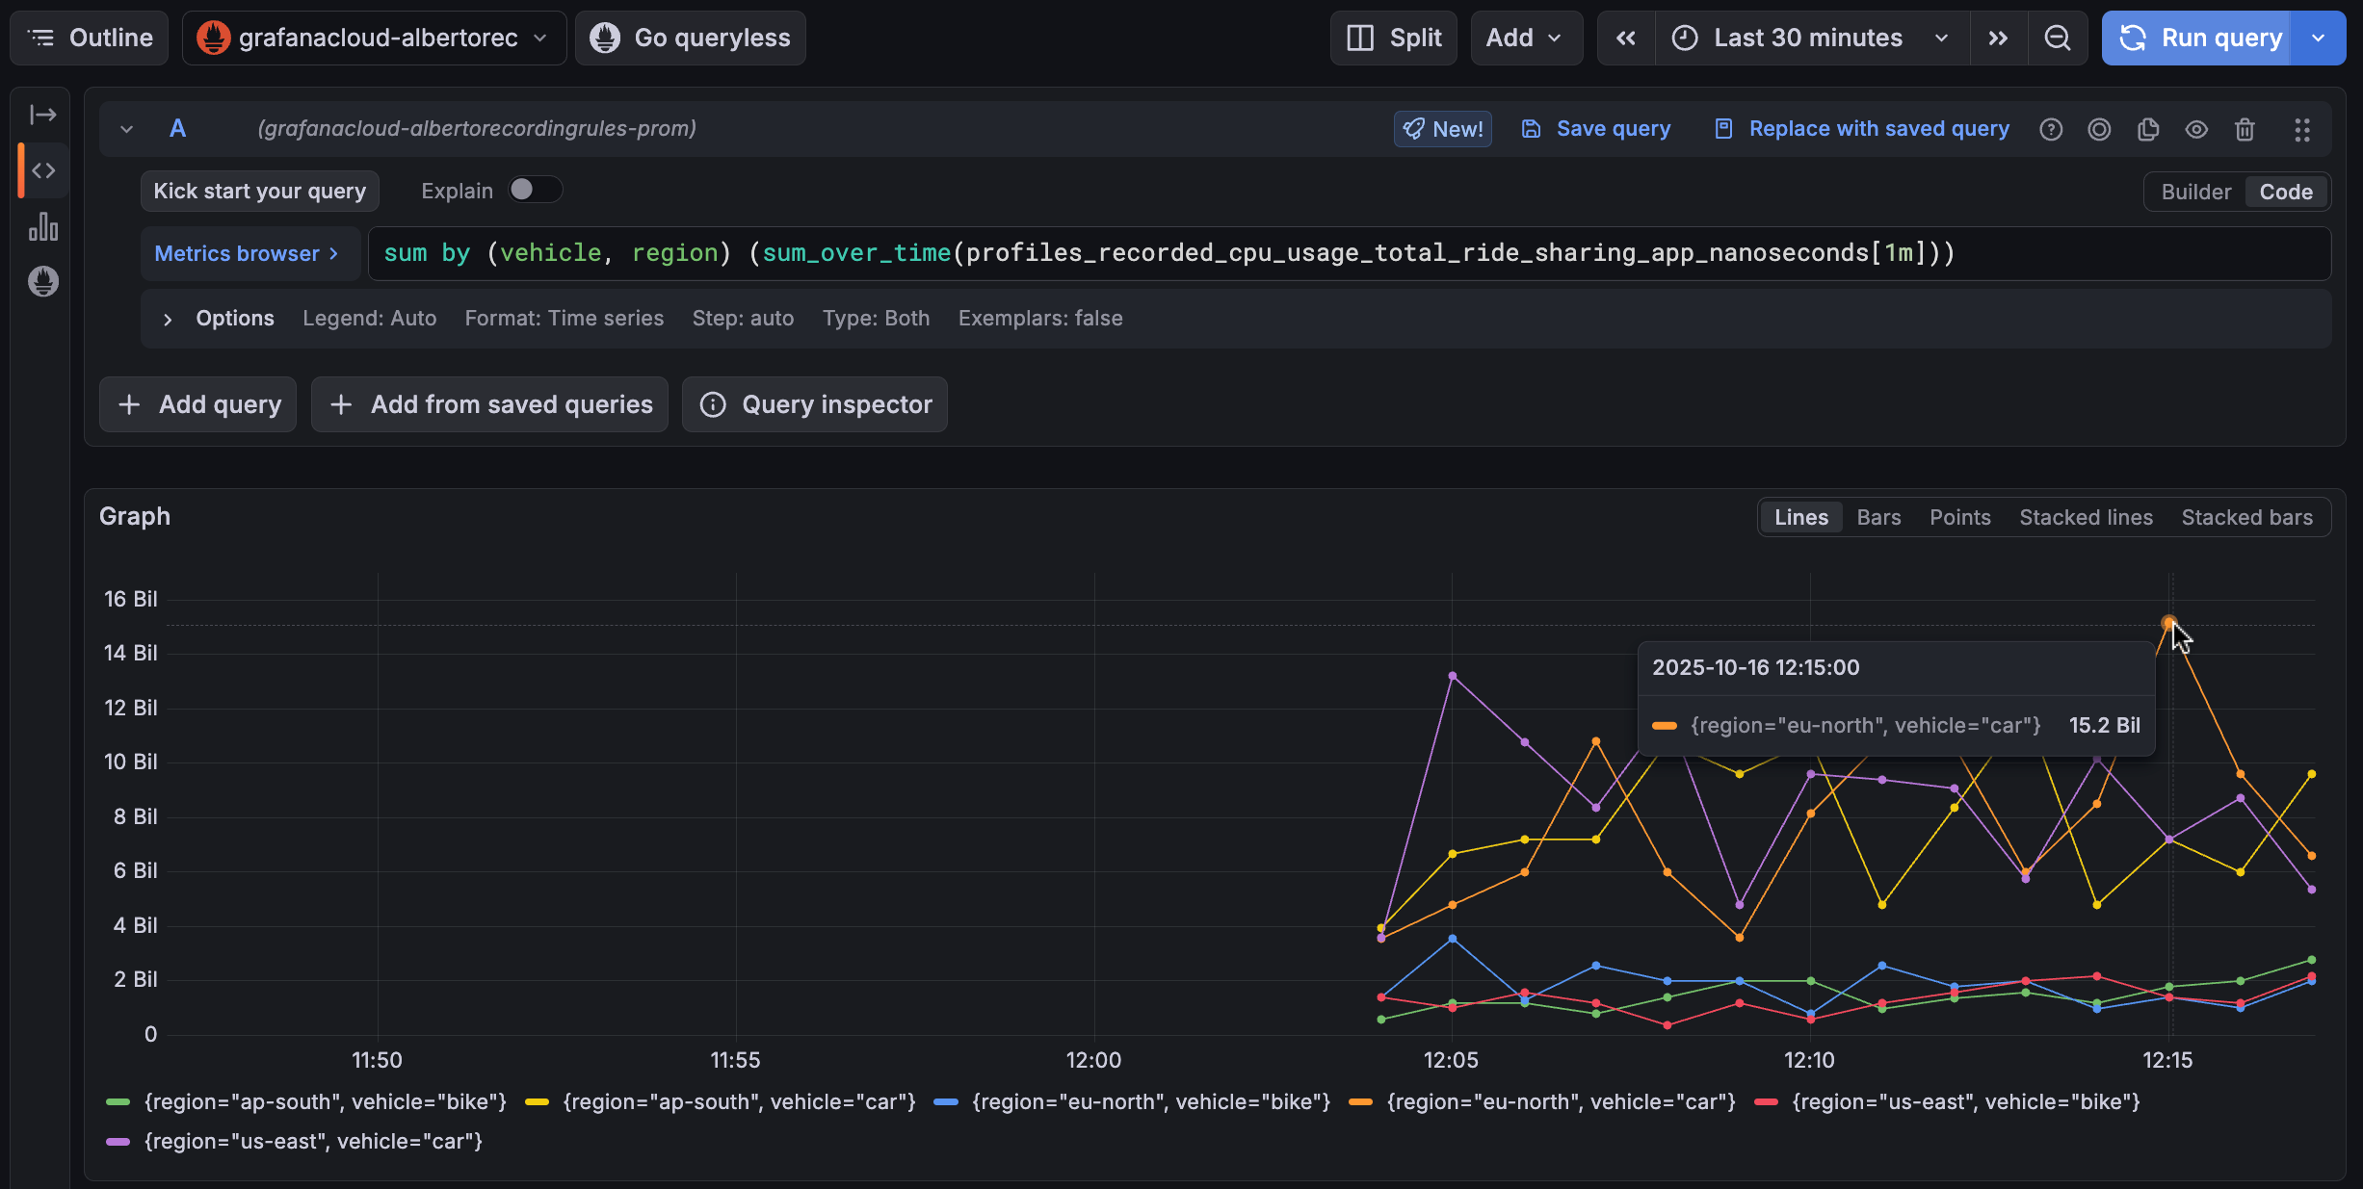Screen dimensions: 2363x1189
Task: Hide the eu-north car series via its legend swatch
Action: pos(1360,1101)
